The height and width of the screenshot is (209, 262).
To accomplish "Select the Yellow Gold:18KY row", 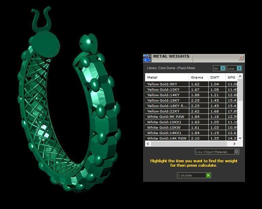I will coord(191,100).
